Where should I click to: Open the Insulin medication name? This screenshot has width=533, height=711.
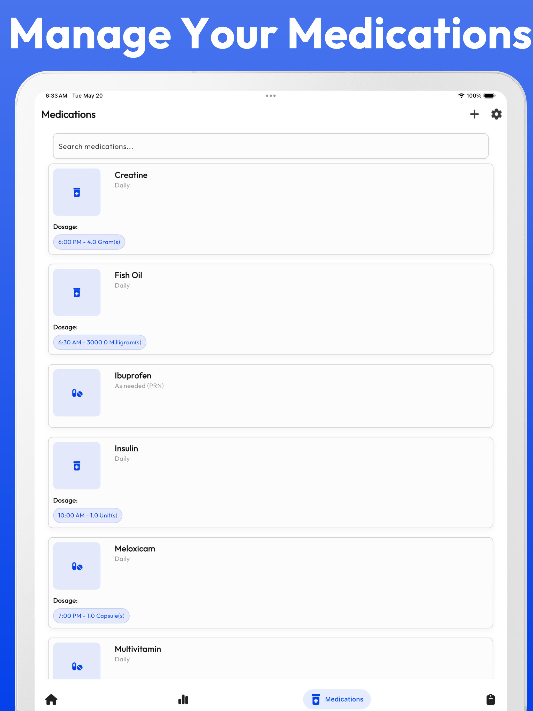coord(126,449)
